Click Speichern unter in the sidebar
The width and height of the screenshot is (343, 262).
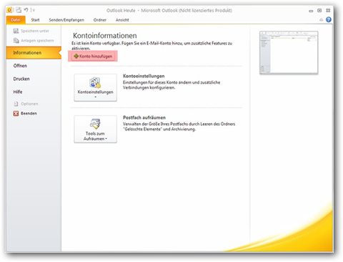coord(31,31)
